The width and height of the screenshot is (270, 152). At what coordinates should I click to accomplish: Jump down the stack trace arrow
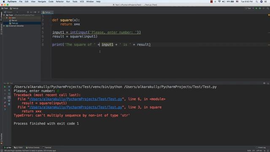(9, 90)
